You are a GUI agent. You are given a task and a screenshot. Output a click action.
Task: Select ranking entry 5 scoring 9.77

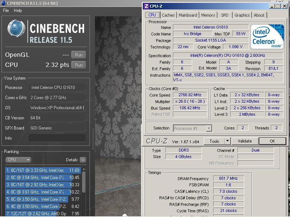click(43, 199)
